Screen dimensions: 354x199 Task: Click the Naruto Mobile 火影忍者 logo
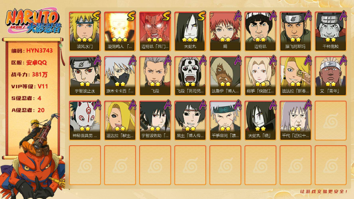[x=34, y=21]
